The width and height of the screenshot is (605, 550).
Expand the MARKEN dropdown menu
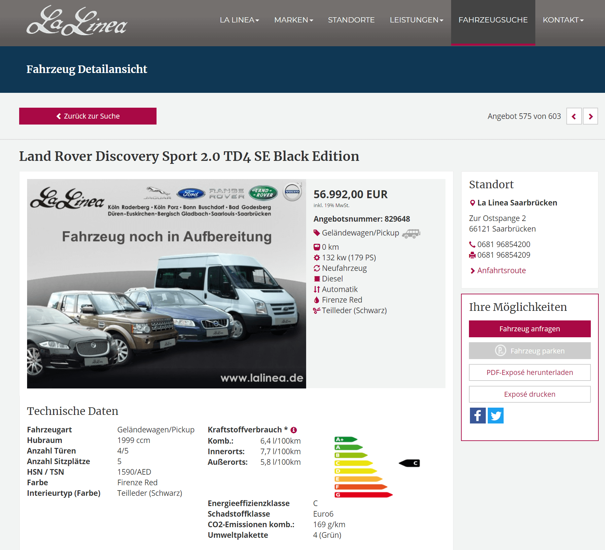[294, 20]
